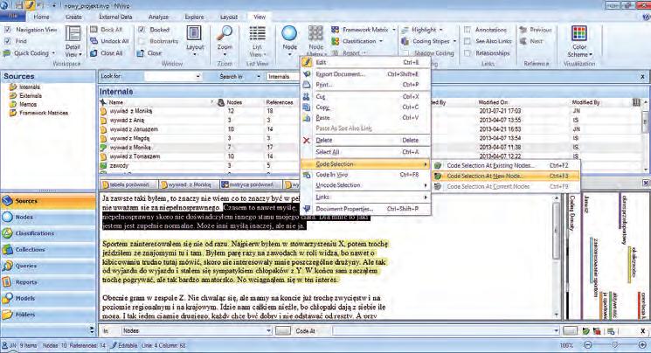Click zoom out minus button

[588, 345]
